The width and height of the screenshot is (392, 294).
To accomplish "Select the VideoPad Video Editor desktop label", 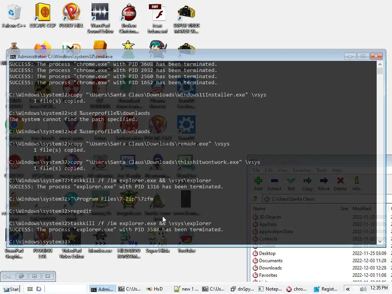I will click(x=72, y=253).
